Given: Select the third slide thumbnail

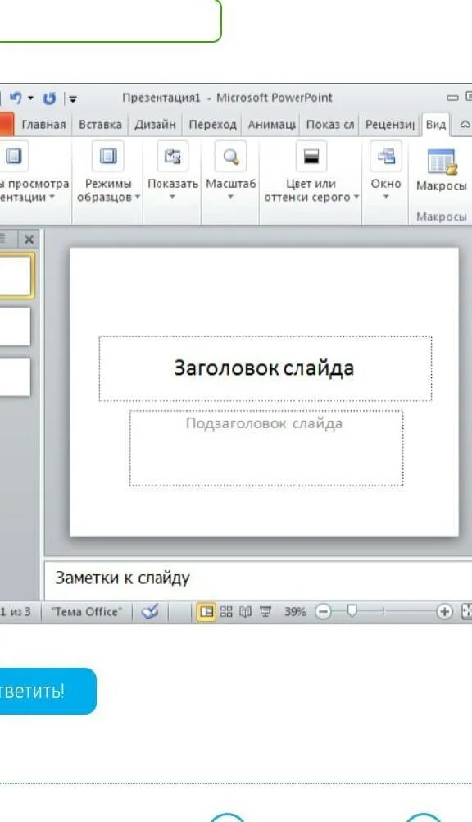Looking at the screenshot, I should 15,377.
